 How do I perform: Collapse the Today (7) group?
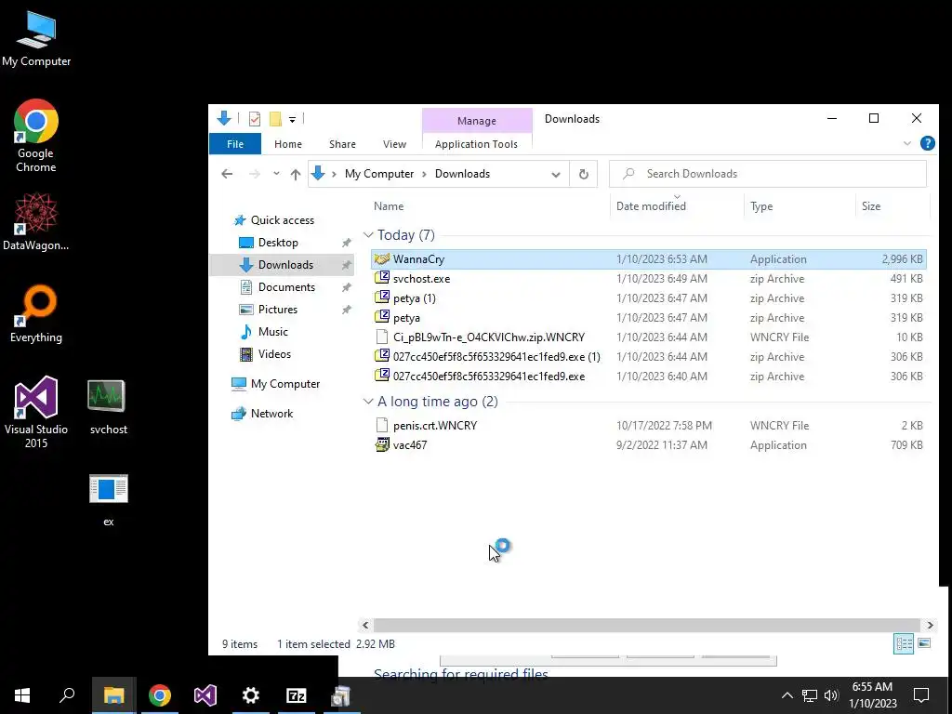368,235
